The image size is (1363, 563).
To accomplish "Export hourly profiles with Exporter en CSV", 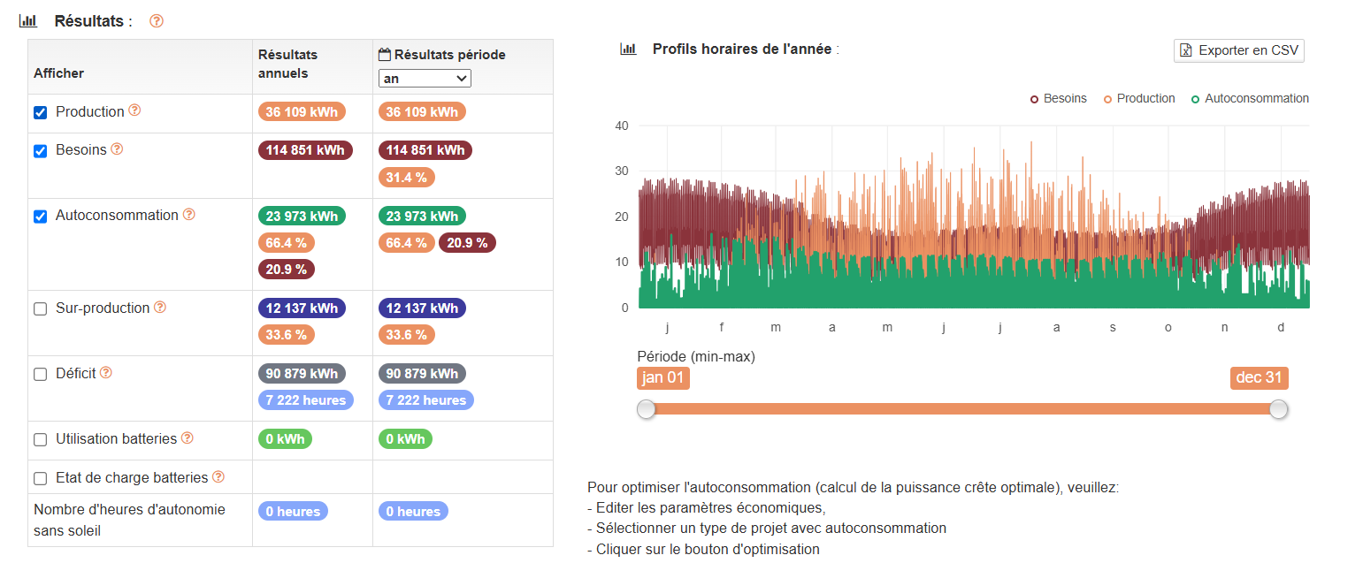I will click(x=1238, y=50).
